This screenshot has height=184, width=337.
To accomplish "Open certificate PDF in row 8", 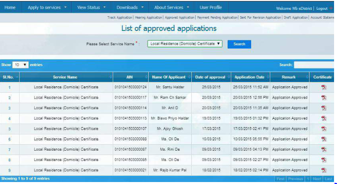I will click(324, 159).
